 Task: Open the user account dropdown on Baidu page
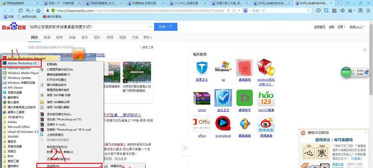pos(357,27)
